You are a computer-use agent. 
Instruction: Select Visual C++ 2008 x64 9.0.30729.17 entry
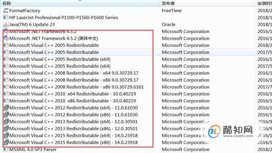pyautogui.click(x=74, y=73)
